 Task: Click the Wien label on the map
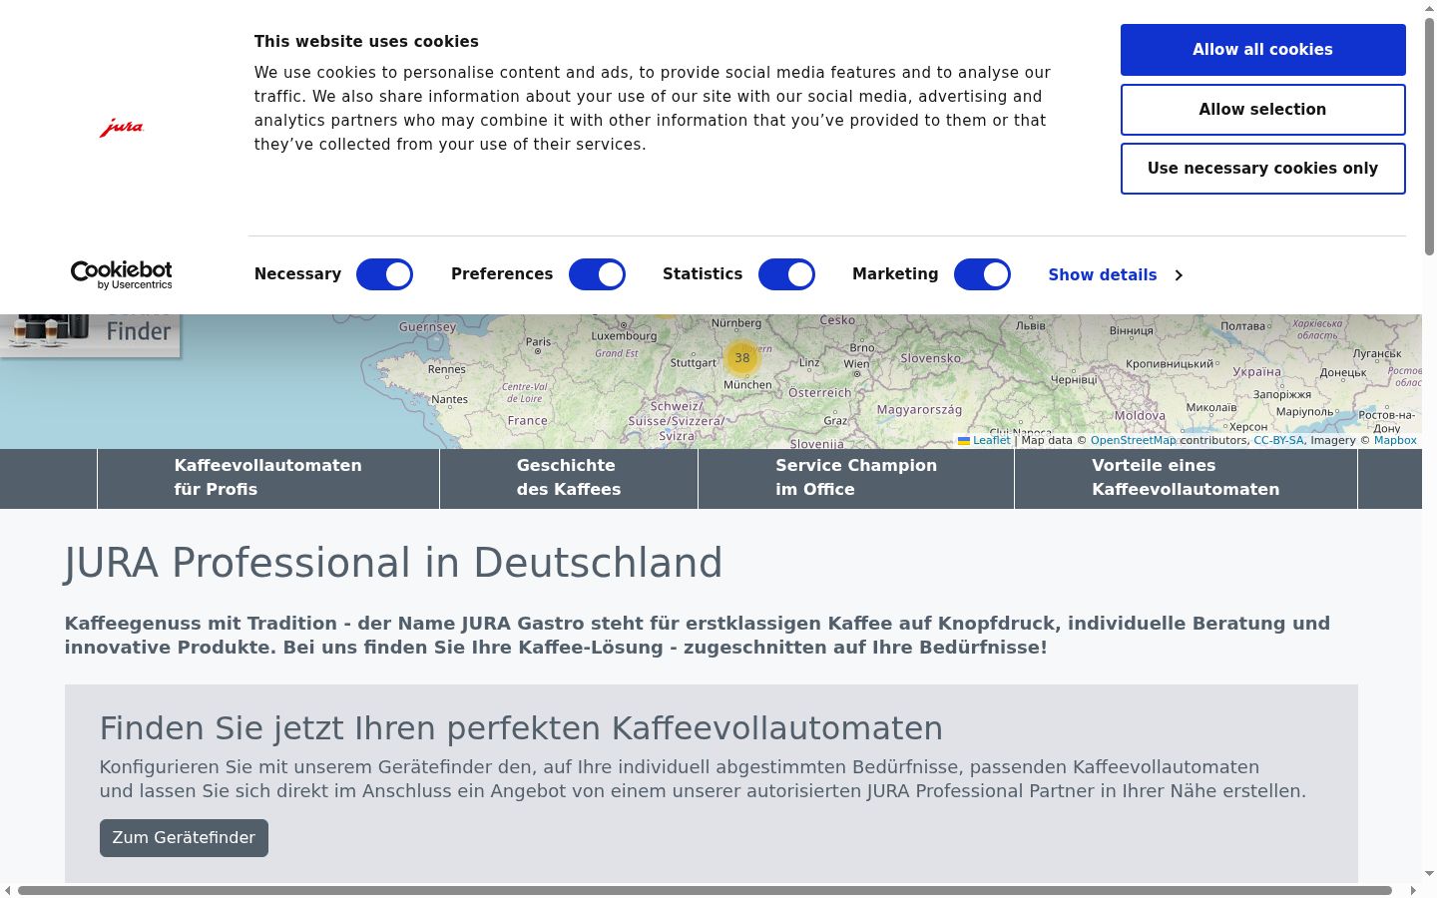click(x=856, y=364)
